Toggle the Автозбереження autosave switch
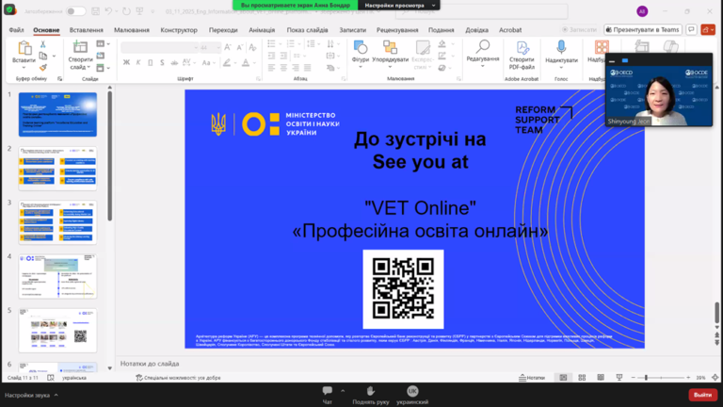The image size is (723, 407). pyautogui.click(x=75, y=11)
